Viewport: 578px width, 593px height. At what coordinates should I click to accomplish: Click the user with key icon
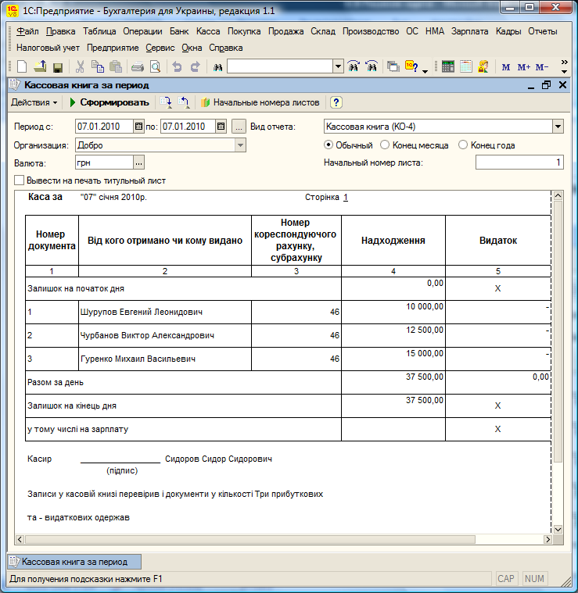pyautogui.click(x=483, y=66)
